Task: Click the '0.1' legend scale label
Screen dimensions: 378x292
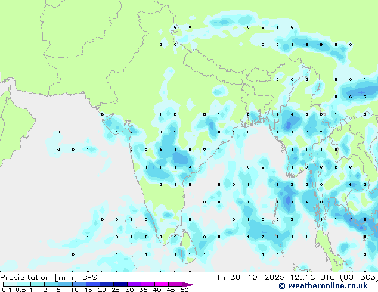Action: point(7,290)
